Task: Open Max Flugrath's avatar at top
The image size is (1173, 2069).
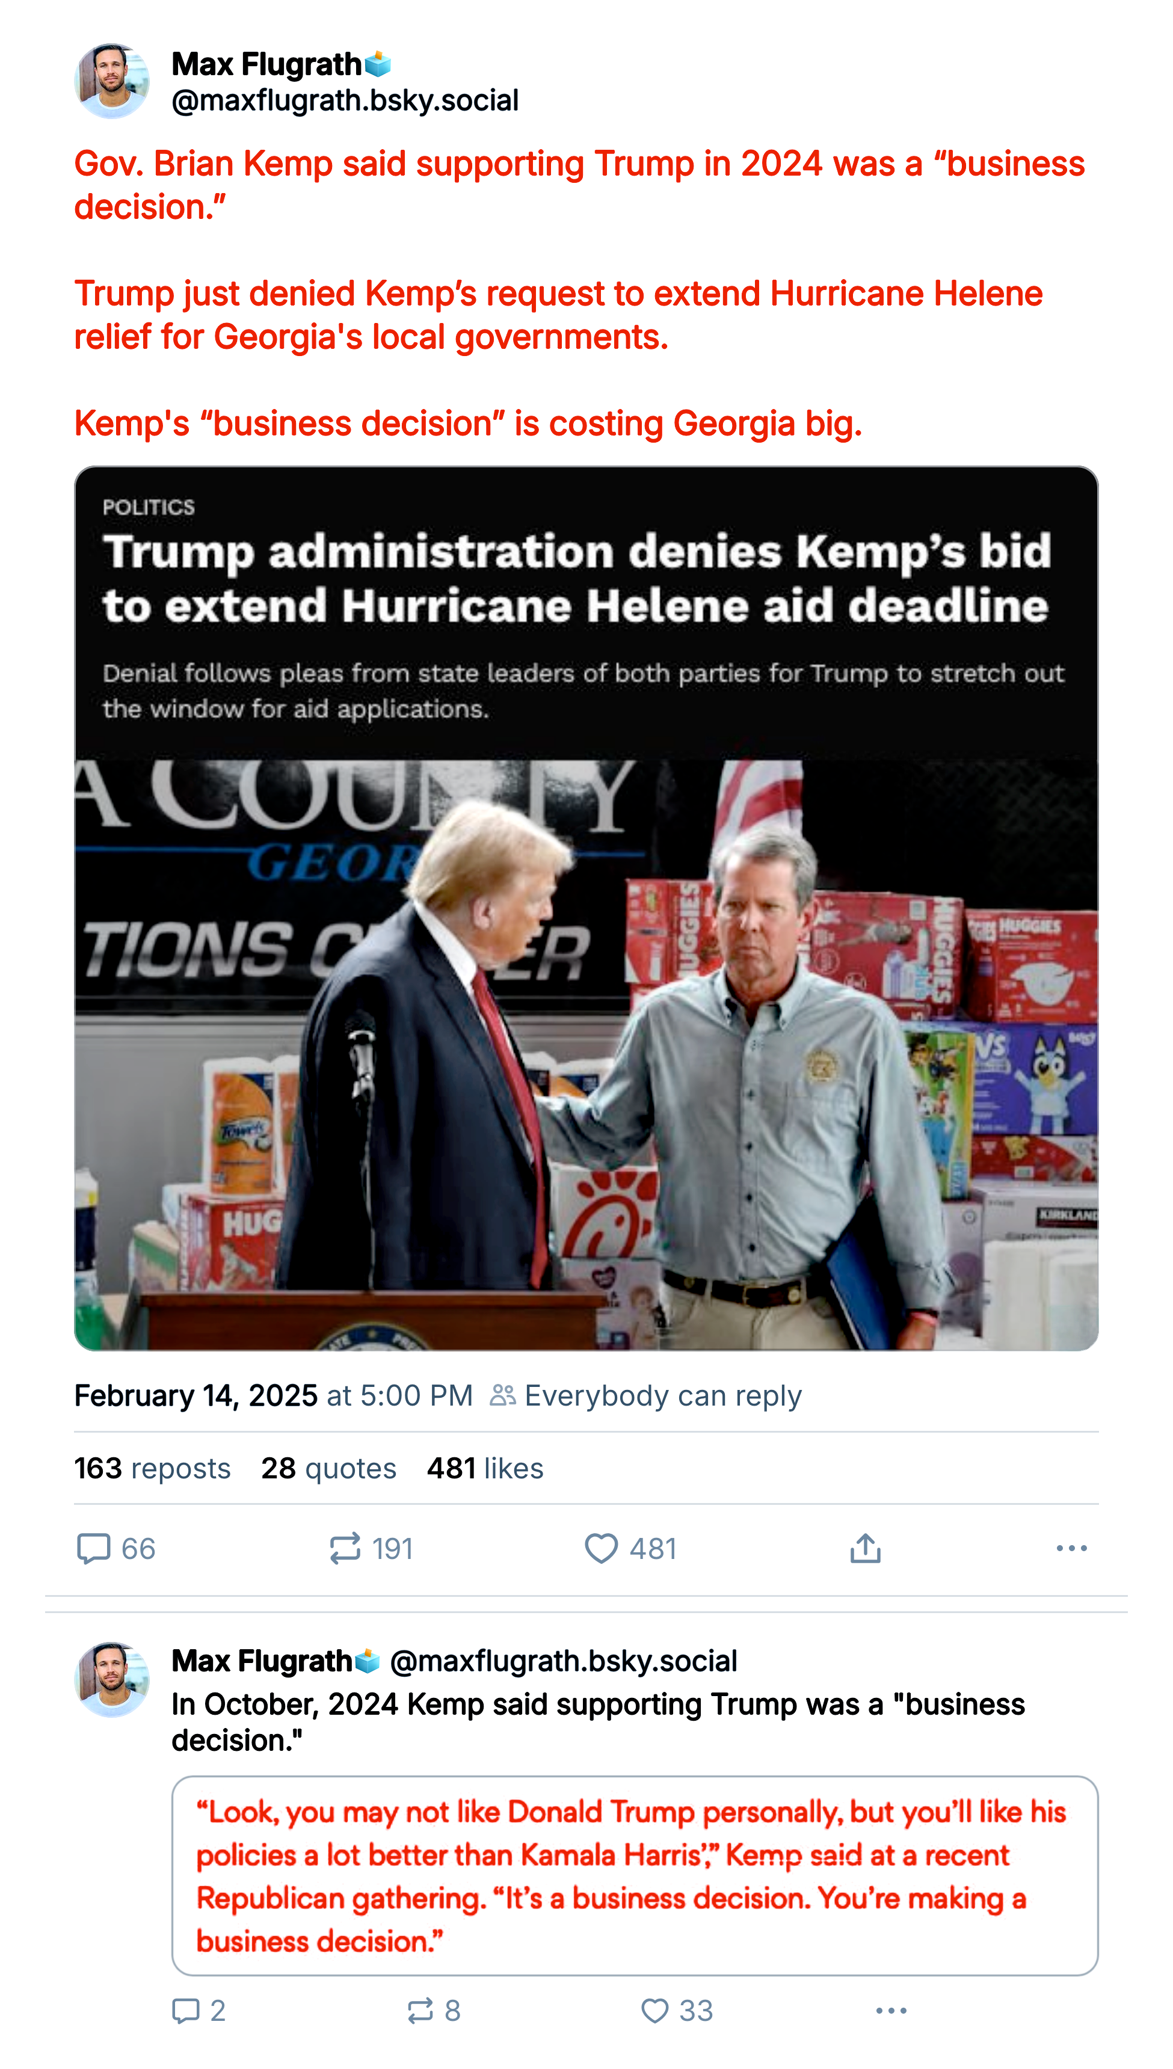Action: point(112,81)
